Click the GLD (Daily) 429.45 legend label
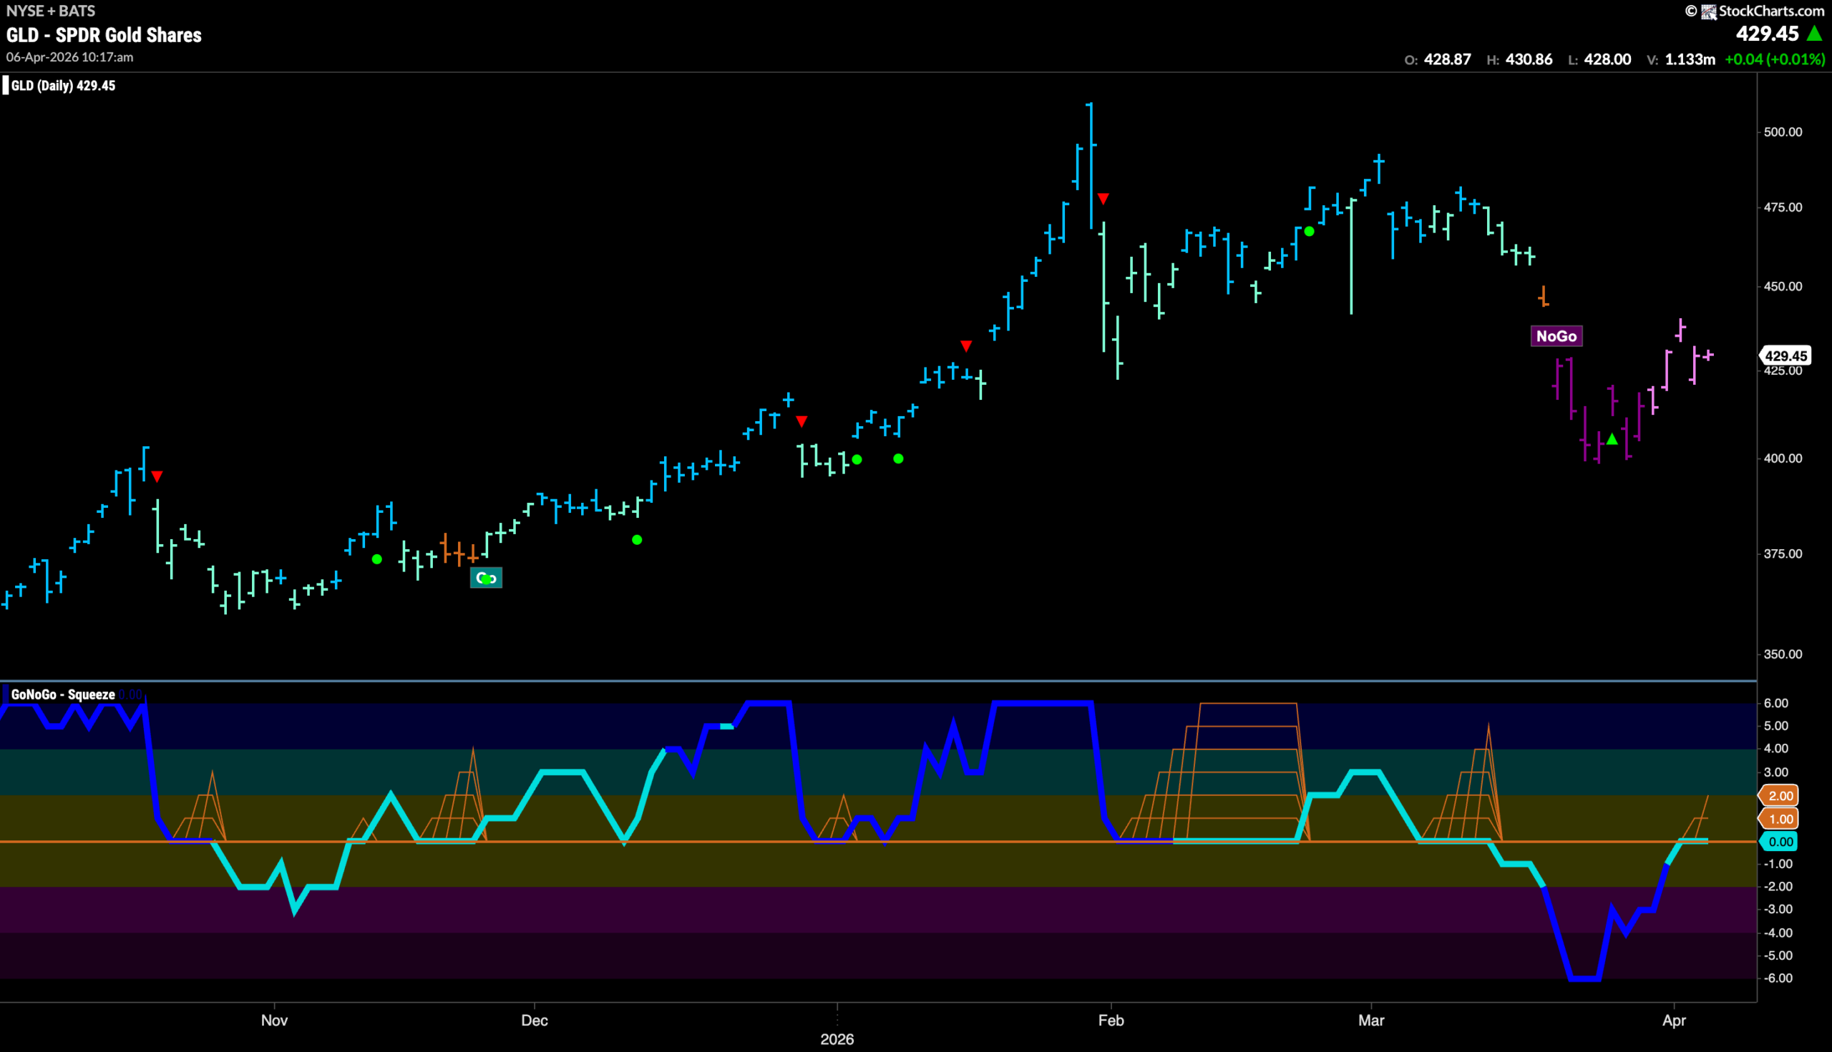1832x1052 pixels. [x=63, y=85]
